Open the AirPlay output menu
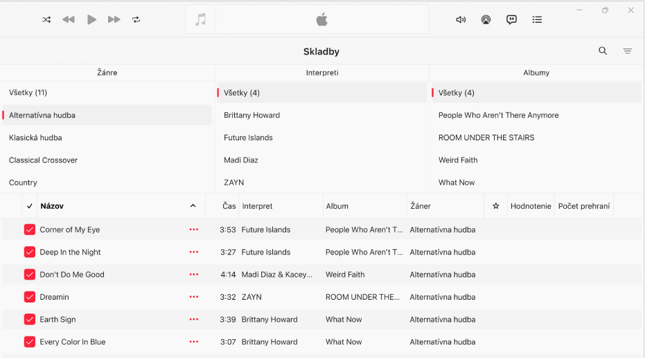 click(x=486, y=19)
